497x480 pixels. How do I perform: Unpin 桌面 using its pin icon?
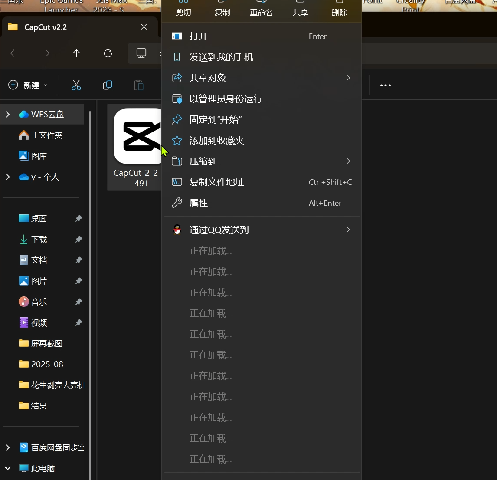[78, 218]
